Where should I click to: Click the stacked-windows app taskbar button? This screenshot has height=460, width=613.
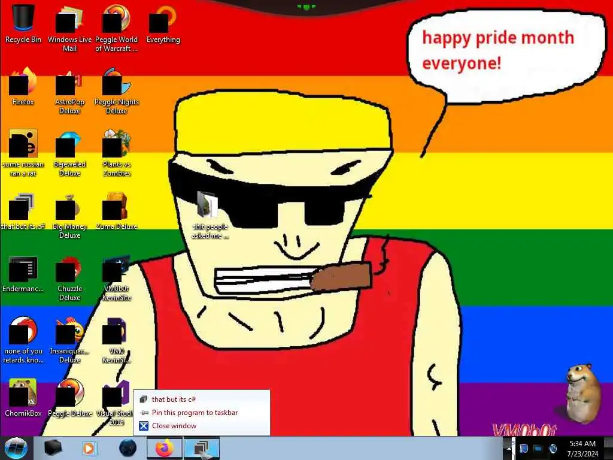click(202, 448)
